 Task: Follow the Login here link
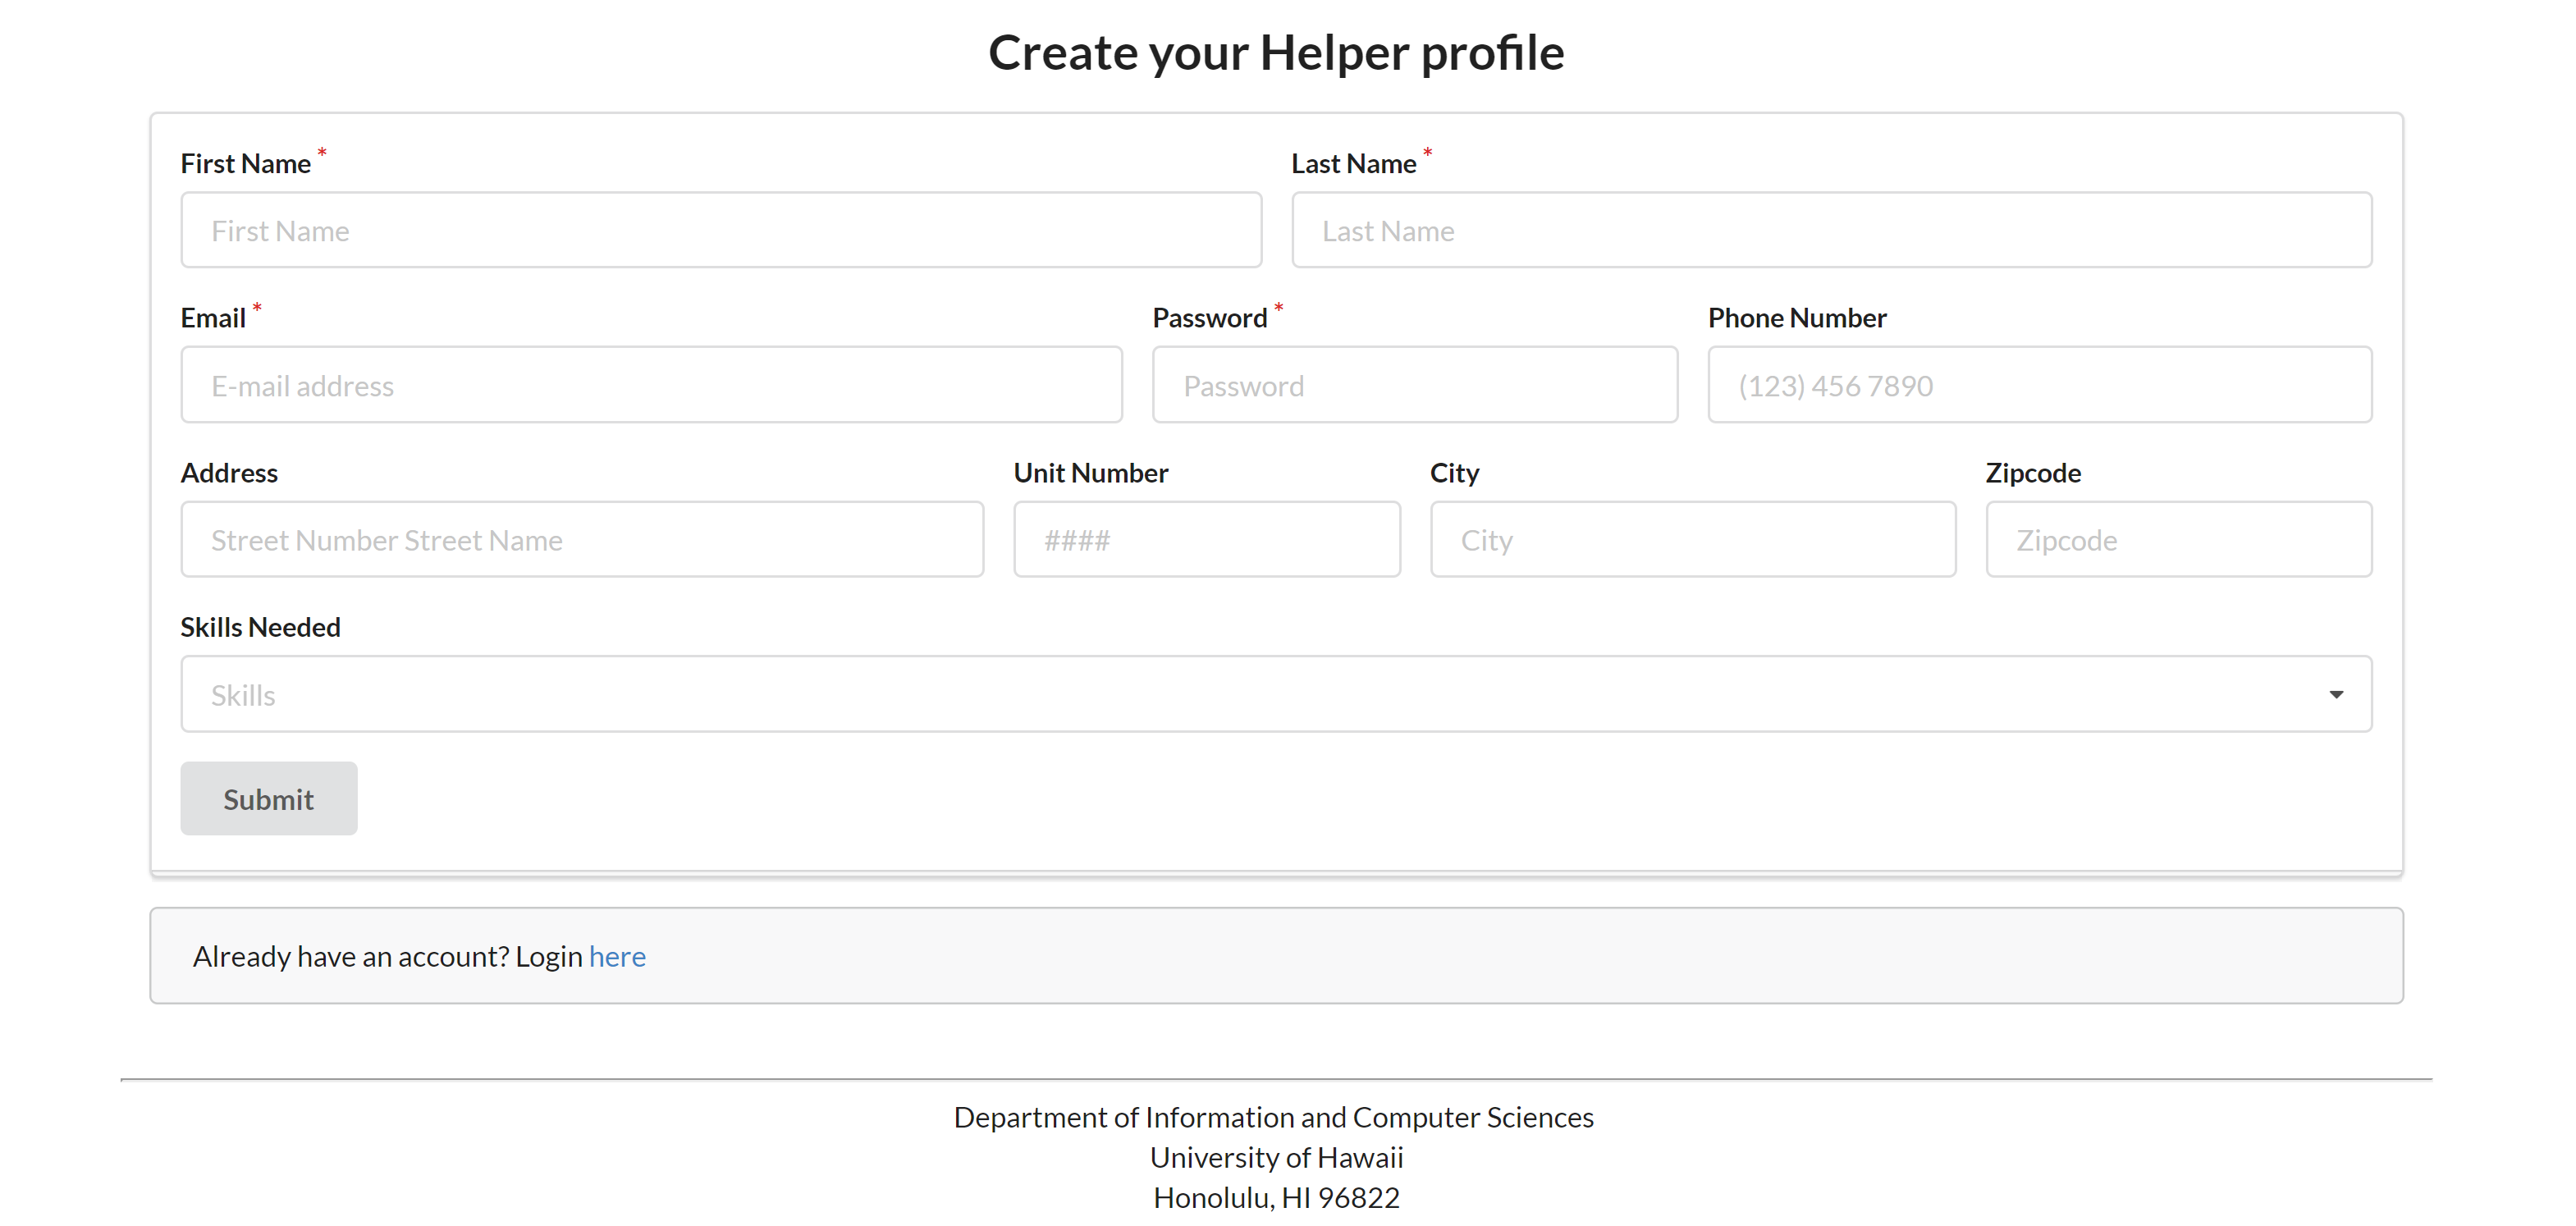617,957
